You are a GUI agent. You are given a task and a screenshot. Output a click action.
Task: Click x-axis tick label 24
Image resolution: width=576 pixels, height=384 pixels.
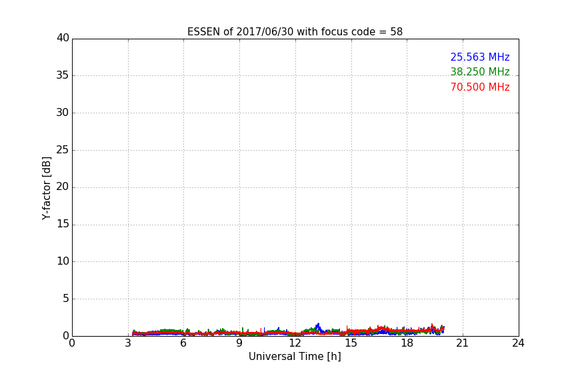(x=518, y=343)
